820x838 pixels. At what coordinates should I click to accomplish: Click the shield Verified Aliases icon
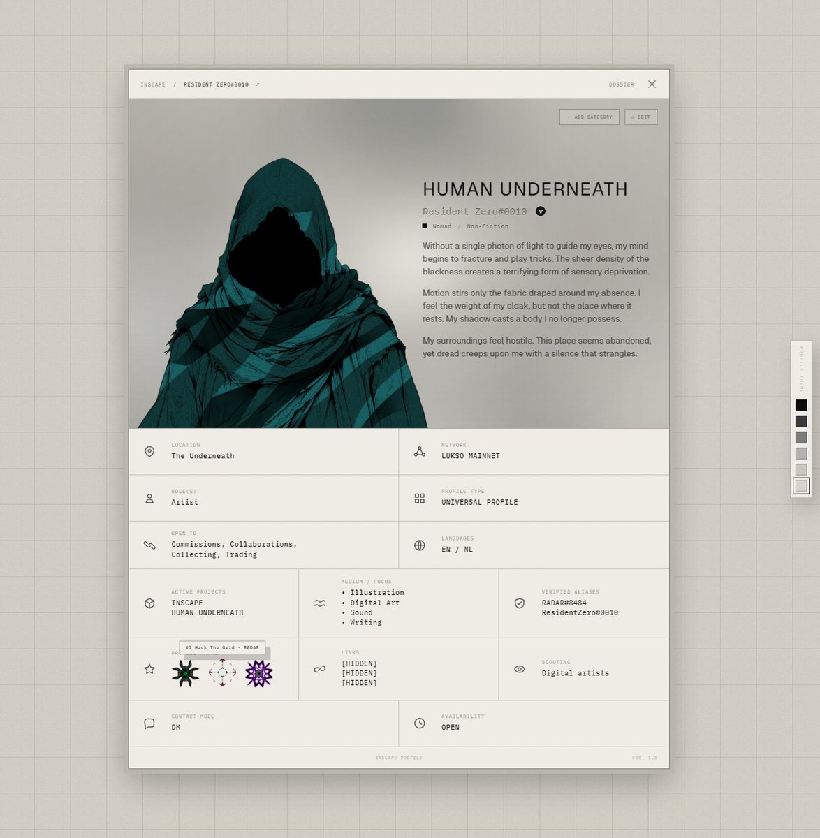click(x=519, y=603)
